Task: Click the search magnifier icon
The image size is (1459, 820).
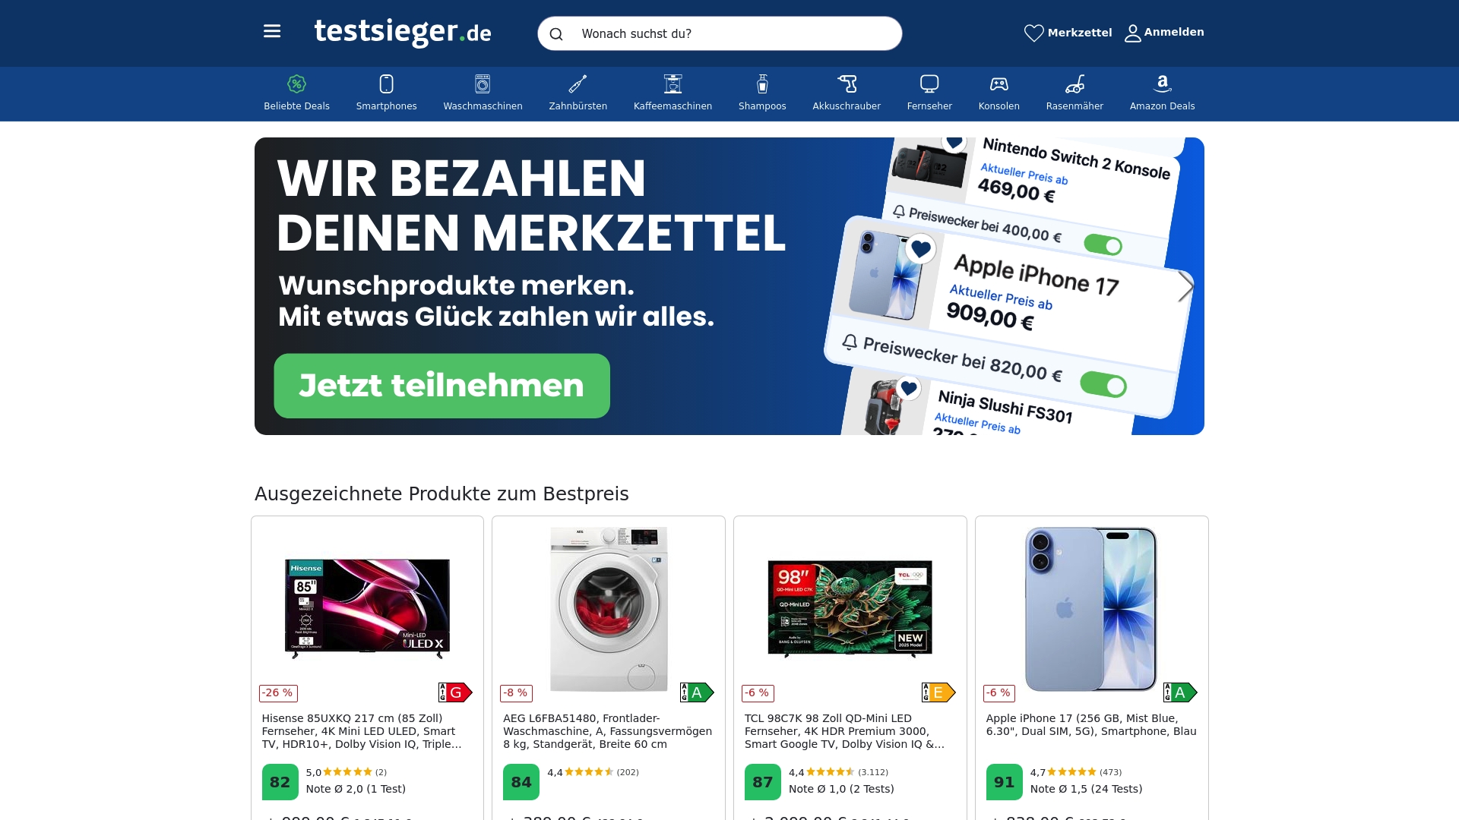Action: [556, 34]
